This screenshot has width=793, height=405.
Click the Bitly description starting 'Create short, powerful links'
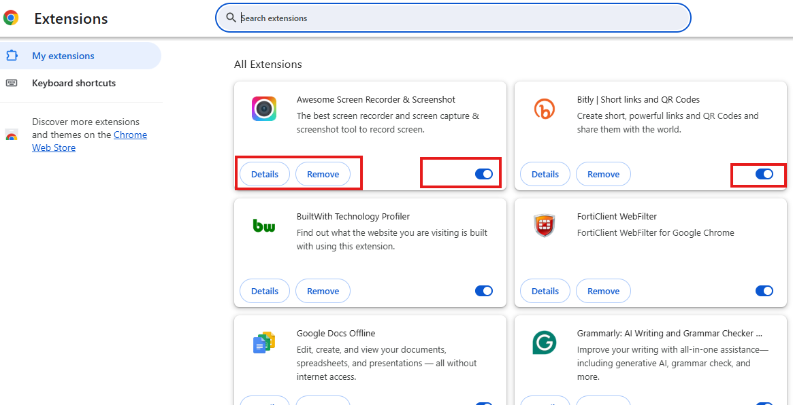pos(668,123)
